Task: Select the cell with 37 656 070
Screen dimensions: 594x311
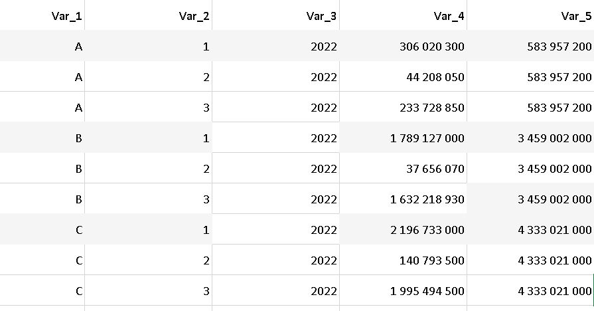Action: click(x=435, y=169)
